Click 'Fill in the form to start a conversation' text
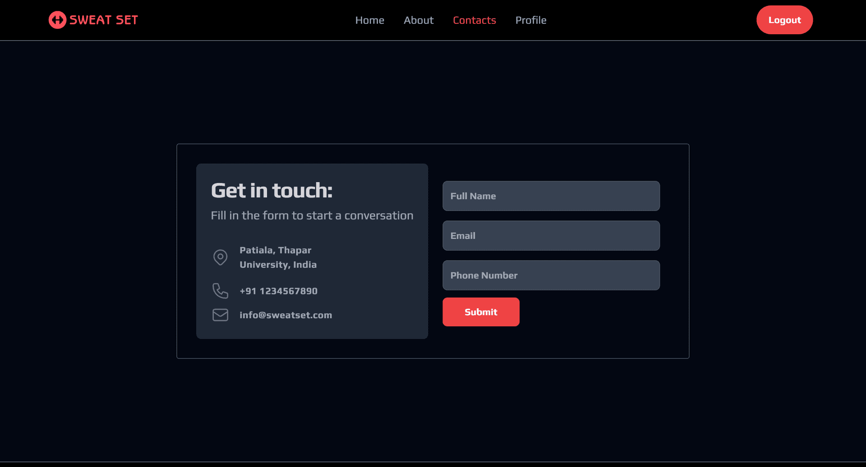The height and width of the screenshot is (467, 866). click(312, 215)
